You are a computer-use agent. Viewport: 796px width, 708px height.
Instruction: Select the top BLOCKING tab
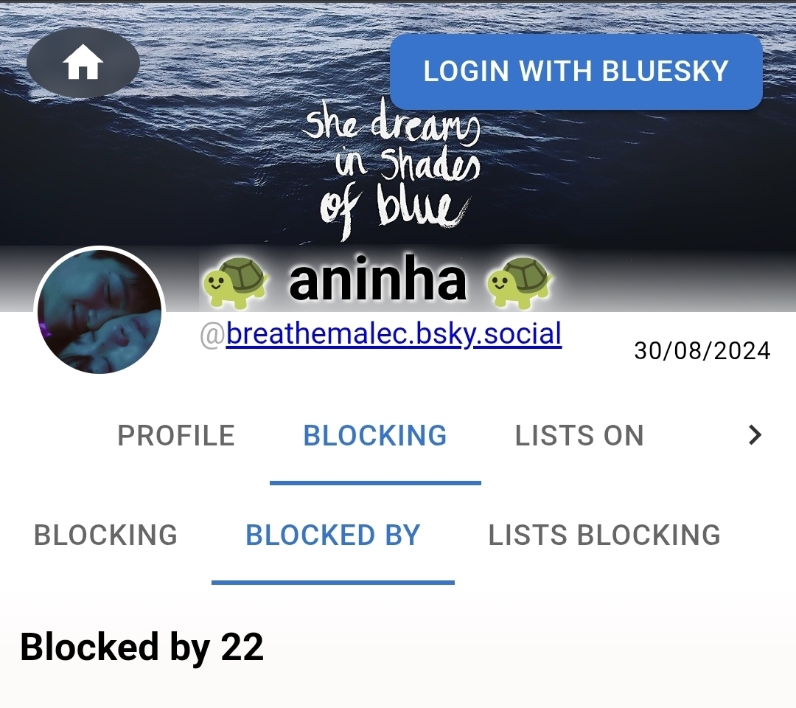[x=375, y=436]
